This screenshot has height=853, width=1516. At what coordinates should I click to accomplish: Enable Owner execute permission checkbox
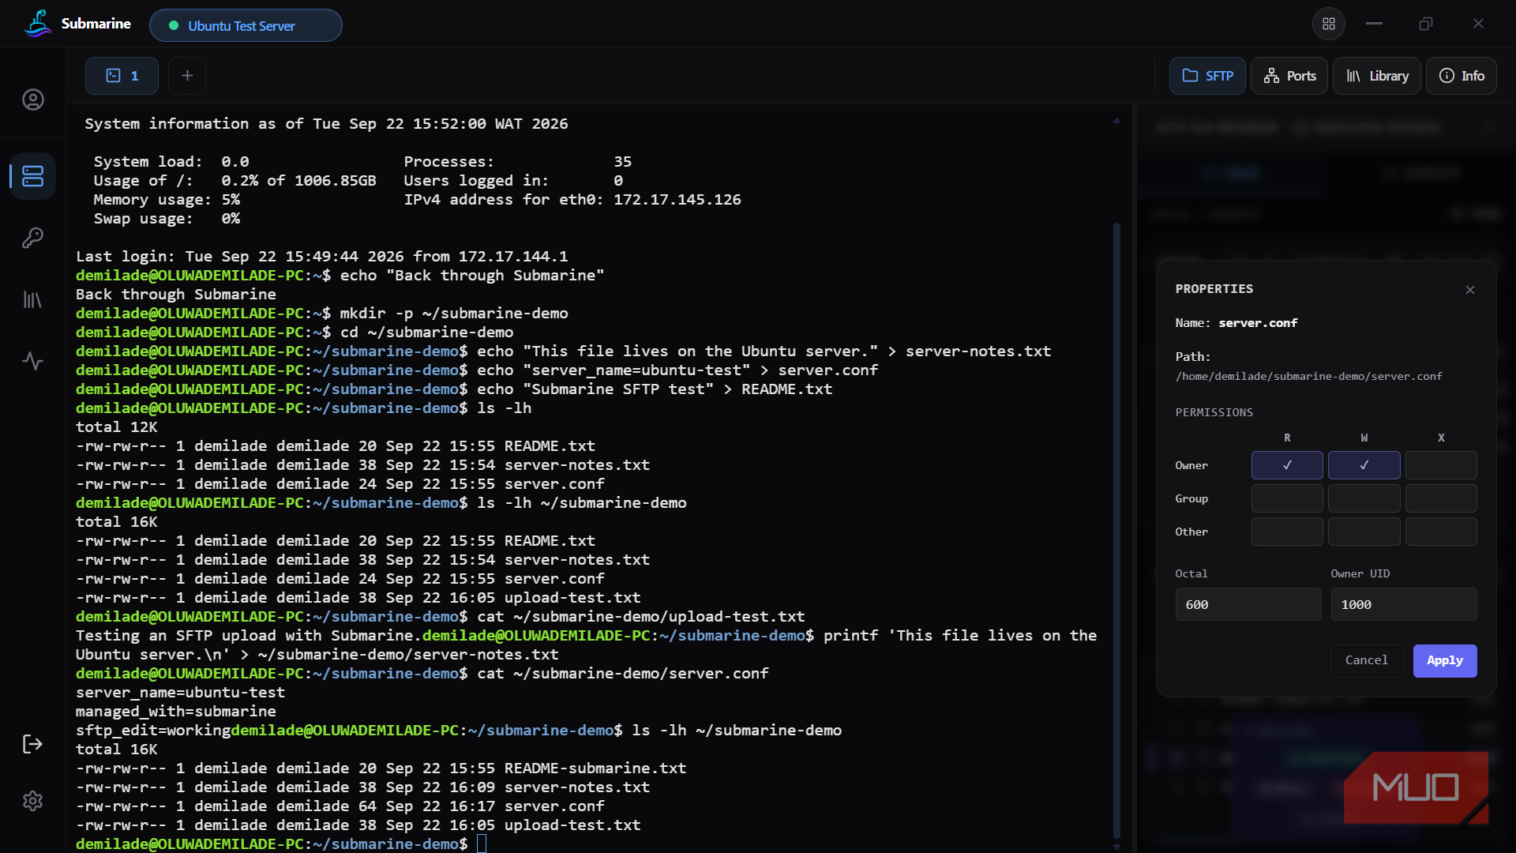pyautogui.click(x=1441, y=465)
